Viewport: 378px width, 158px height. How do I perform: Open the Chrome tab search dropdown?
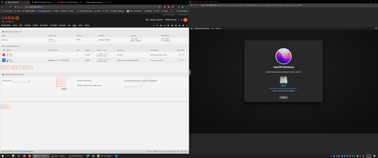coord(2,2)
